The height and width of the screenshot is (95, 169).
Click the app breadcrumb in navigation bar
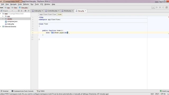tap(7, 8)
